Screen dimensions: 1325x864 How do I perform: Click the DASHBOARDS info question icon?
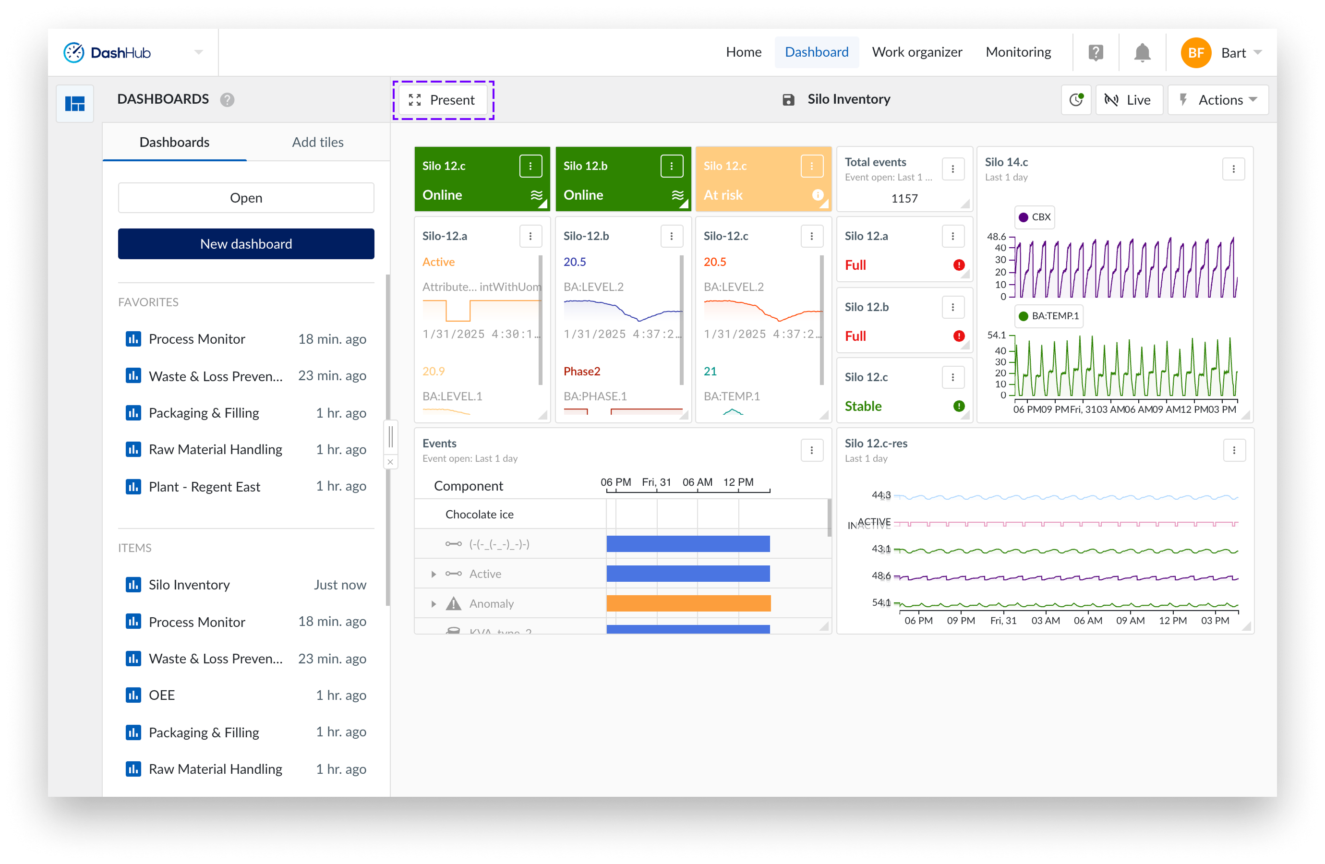pyautogui.click(x=227, y=100)
